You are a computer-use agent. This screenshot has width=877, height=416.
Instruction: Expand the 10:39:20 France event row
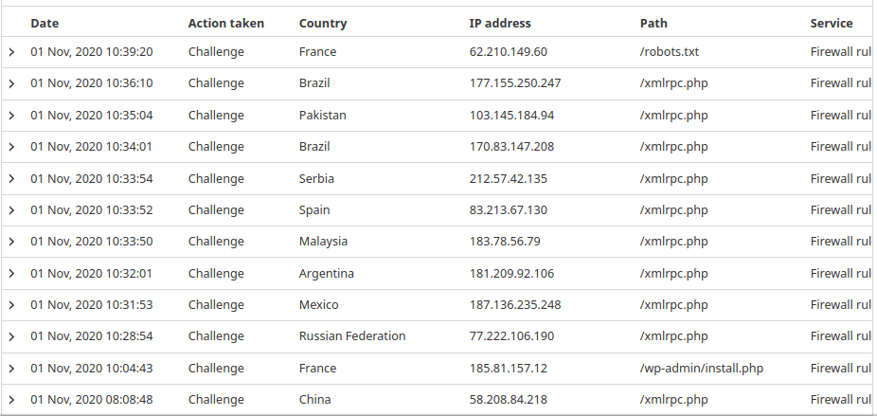pyautogui.click(x=11, y=52)
